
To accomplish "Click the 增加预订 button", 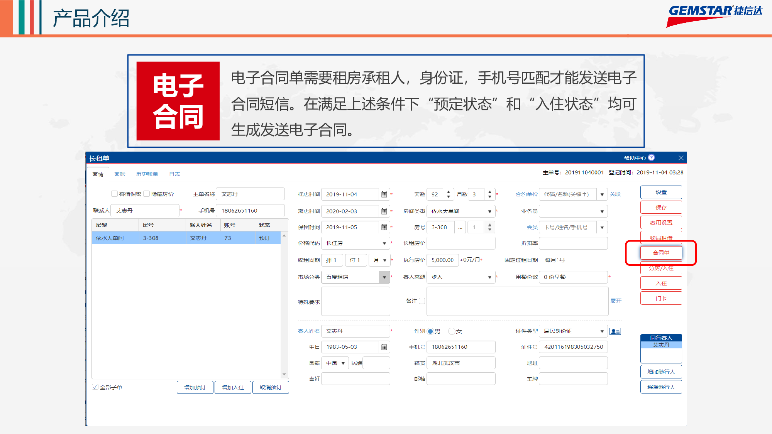I will tap(195, 387).
